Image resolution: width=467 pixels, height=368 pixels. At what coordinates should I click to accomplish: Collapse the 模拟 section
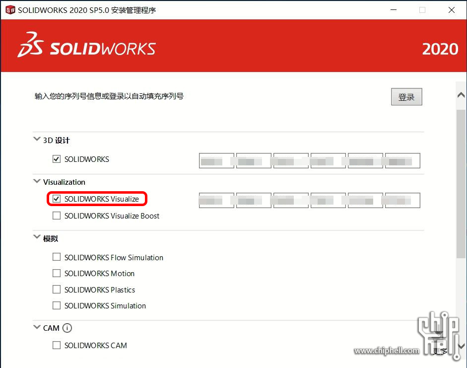click(37, 237)
